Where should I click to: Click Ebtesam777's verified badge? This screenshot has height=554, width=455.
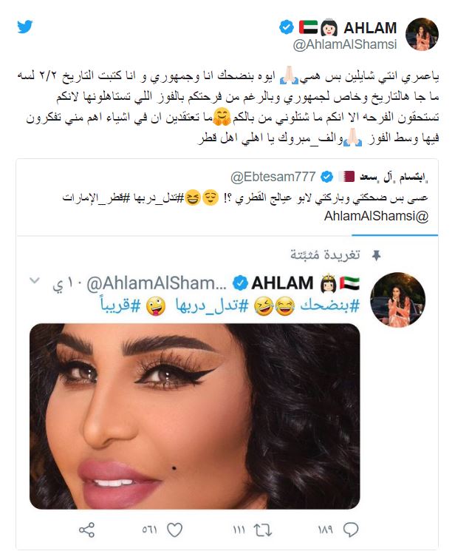click(x=327, y=176)
